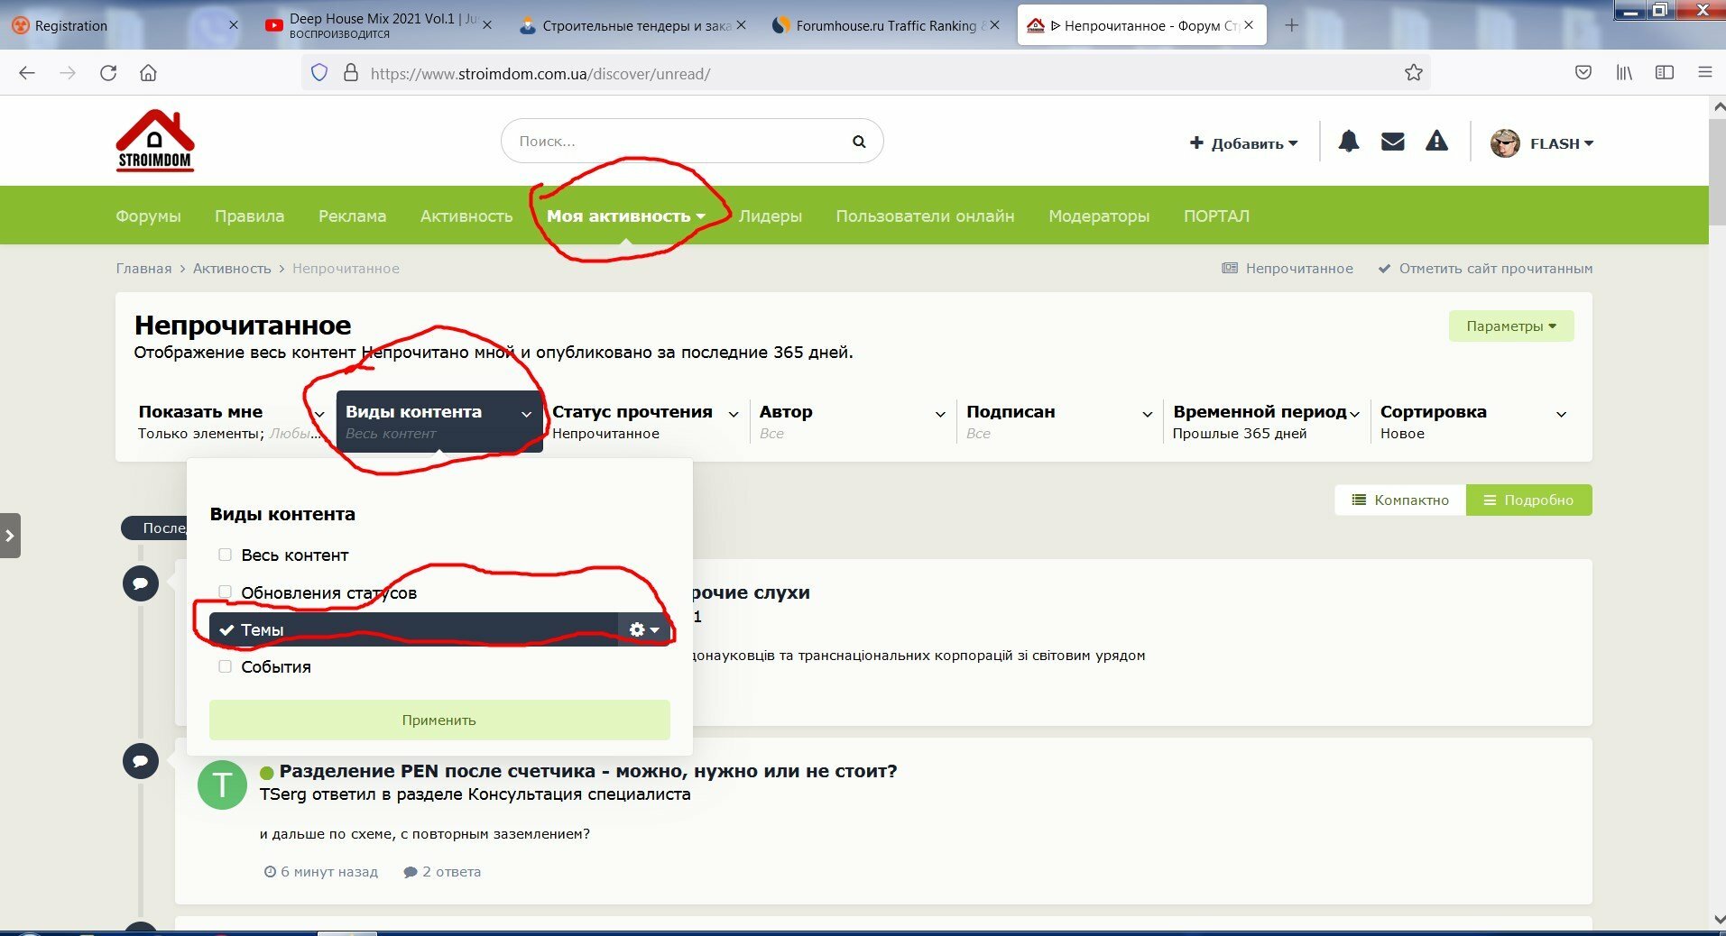
Task: Open the Параметры dropdown
Action: [1511, 326]
